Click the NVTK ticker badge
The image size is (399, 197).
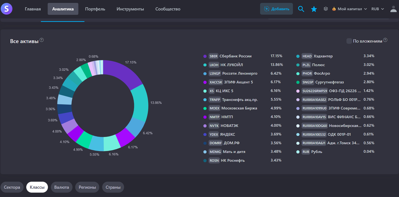[214, 126]
